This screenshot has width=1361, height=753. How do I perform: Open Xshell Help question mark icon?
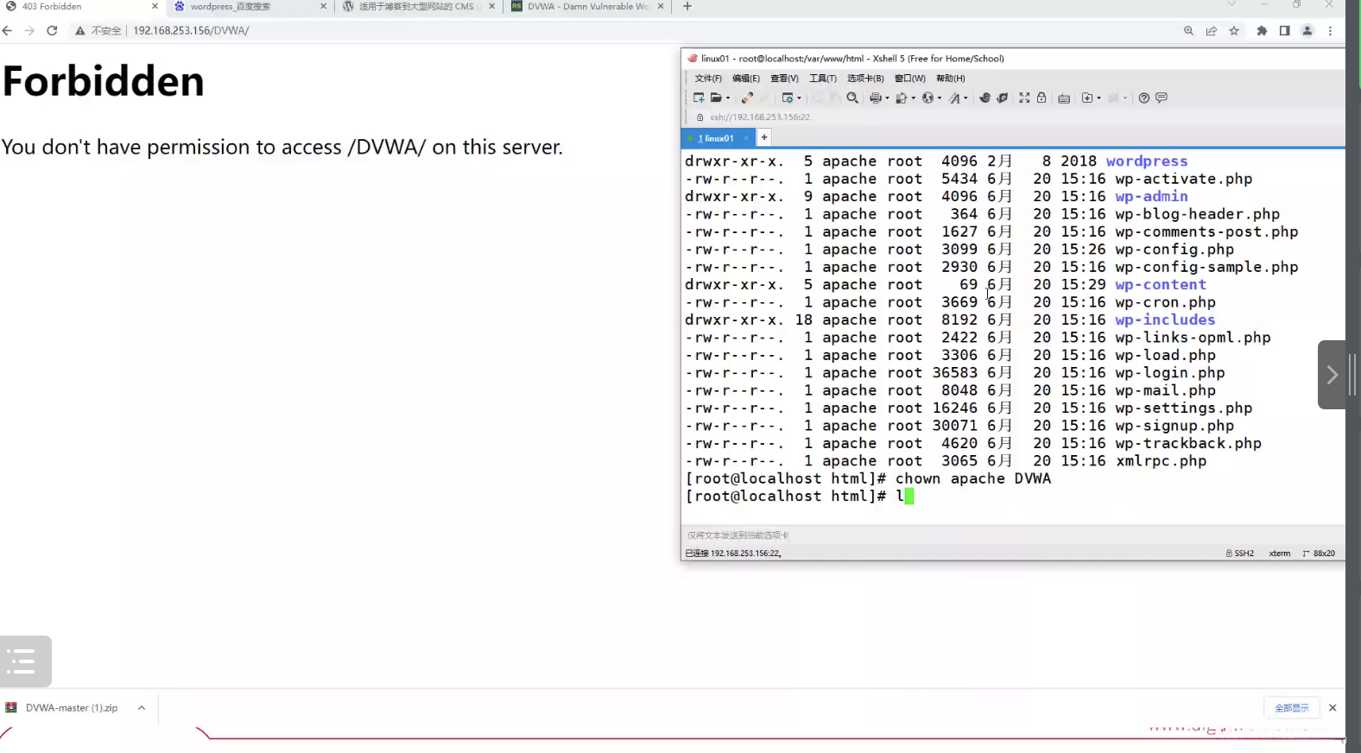click(x=1144, y=98)
